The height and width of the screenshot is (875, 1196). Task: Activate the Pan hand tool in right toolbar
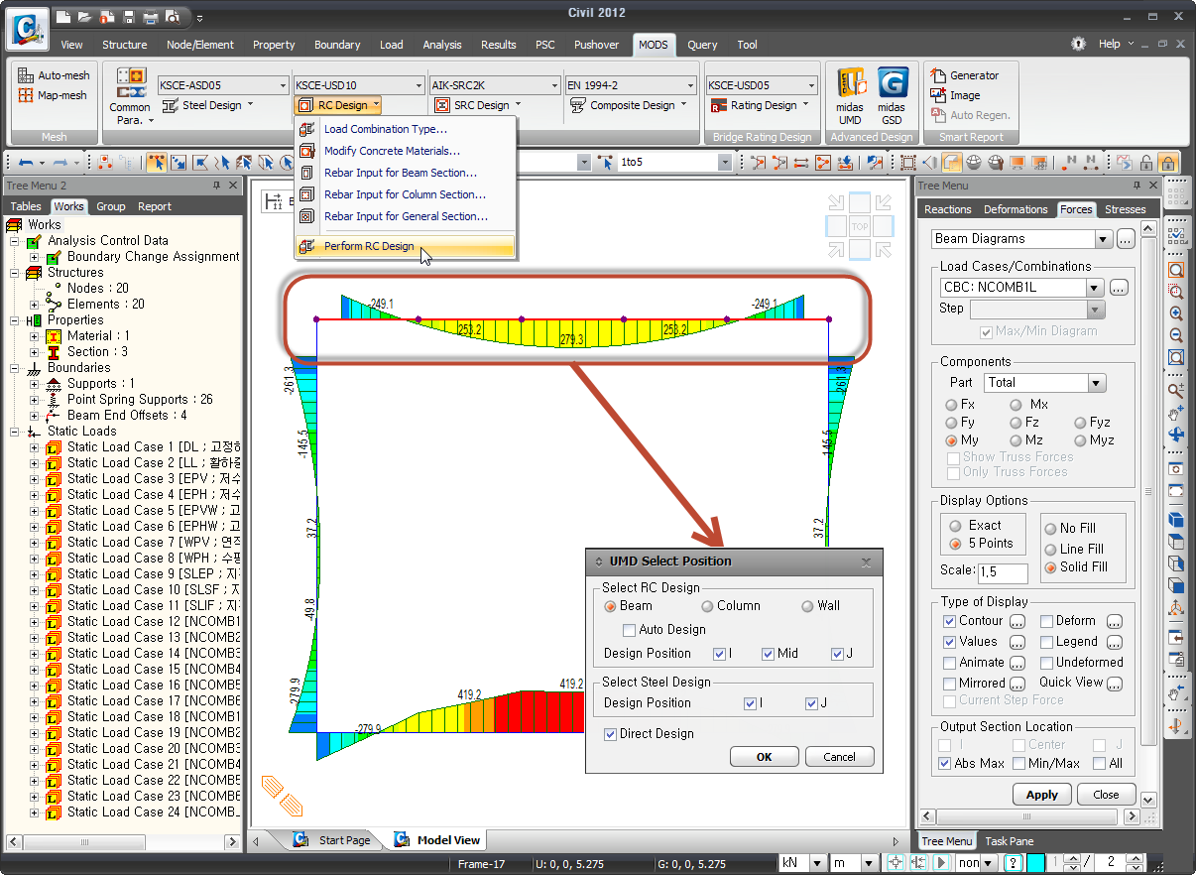(1176, 413)
